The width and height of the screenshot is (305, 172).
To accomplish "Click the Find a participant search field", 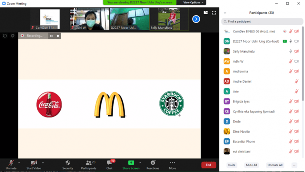I will pos(262,21).
